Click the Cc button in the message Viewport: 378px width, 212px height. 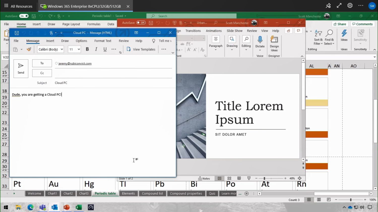click(x=42, y=73)
